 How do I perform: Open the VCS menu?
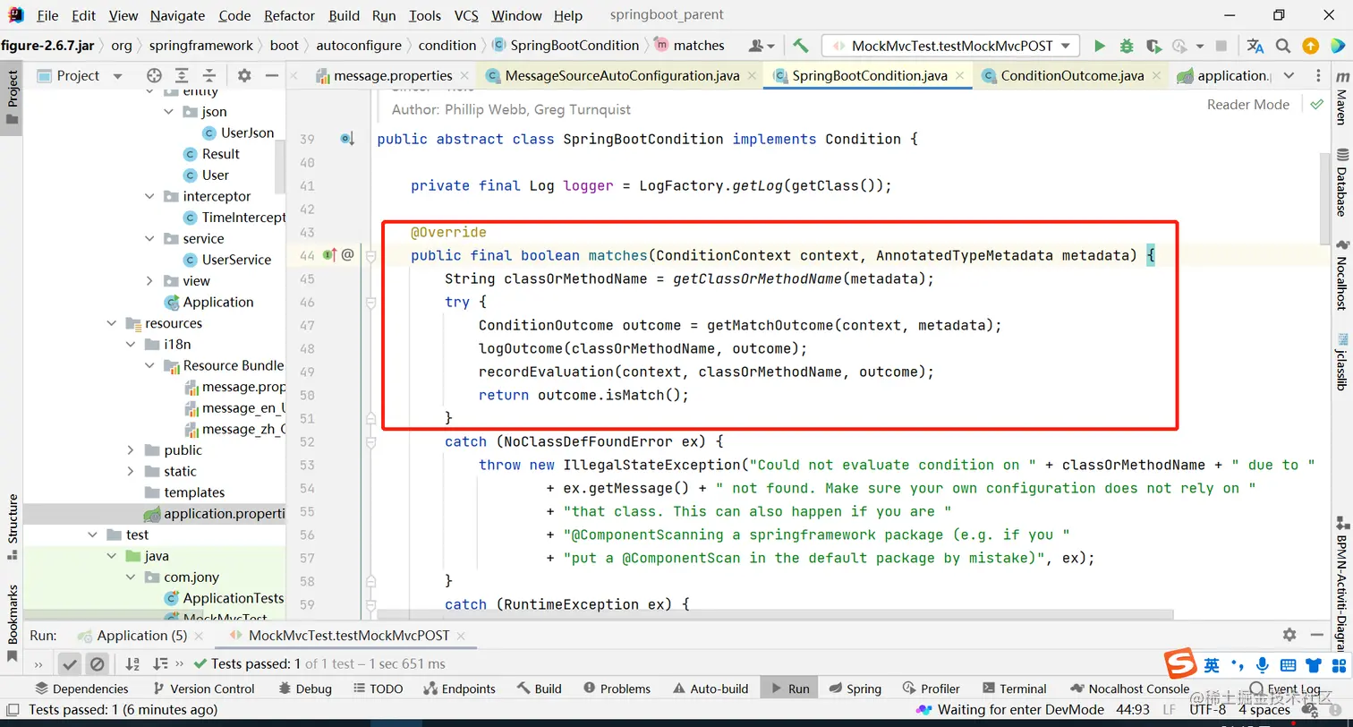[x=465, y=15]
